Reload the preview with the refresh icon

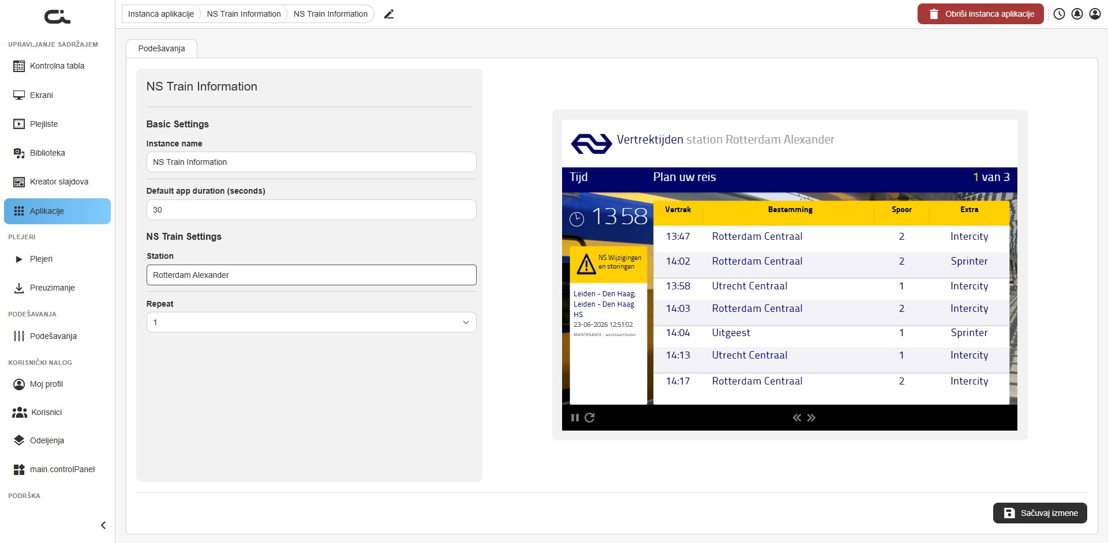(x=589, y=418)
